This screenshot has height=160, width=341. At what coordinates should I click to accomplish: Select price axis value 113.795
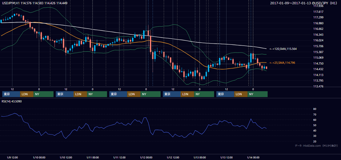(x=318, y=81)
